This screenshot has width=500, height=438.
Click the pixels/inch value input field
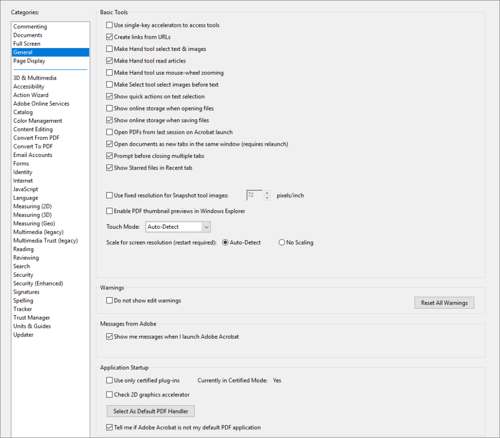coord(254,195)
